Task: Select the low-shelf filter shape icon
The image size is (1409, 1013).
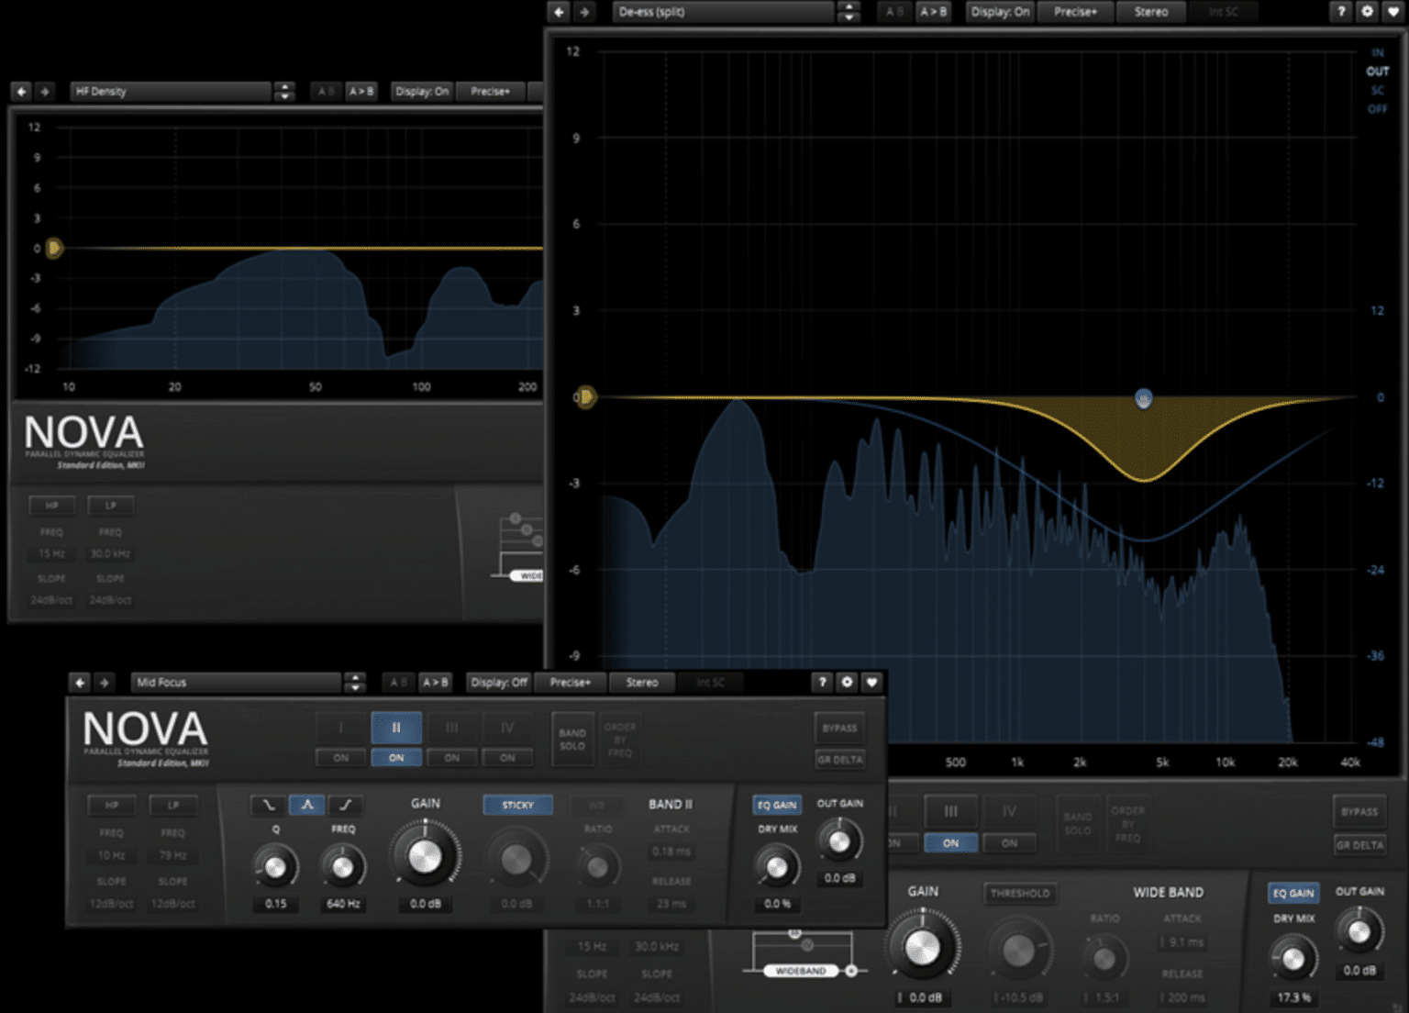Action: [x=267, y=805]
